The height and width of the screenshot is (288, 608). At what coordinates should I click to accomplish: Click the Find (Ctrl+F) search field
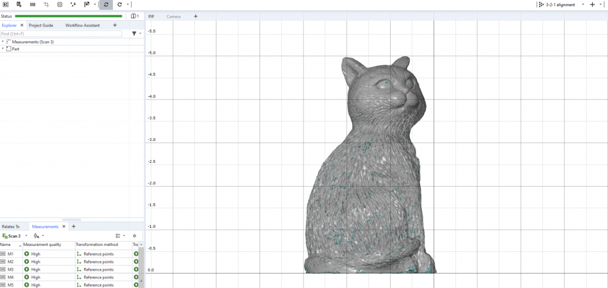point(61,34)
